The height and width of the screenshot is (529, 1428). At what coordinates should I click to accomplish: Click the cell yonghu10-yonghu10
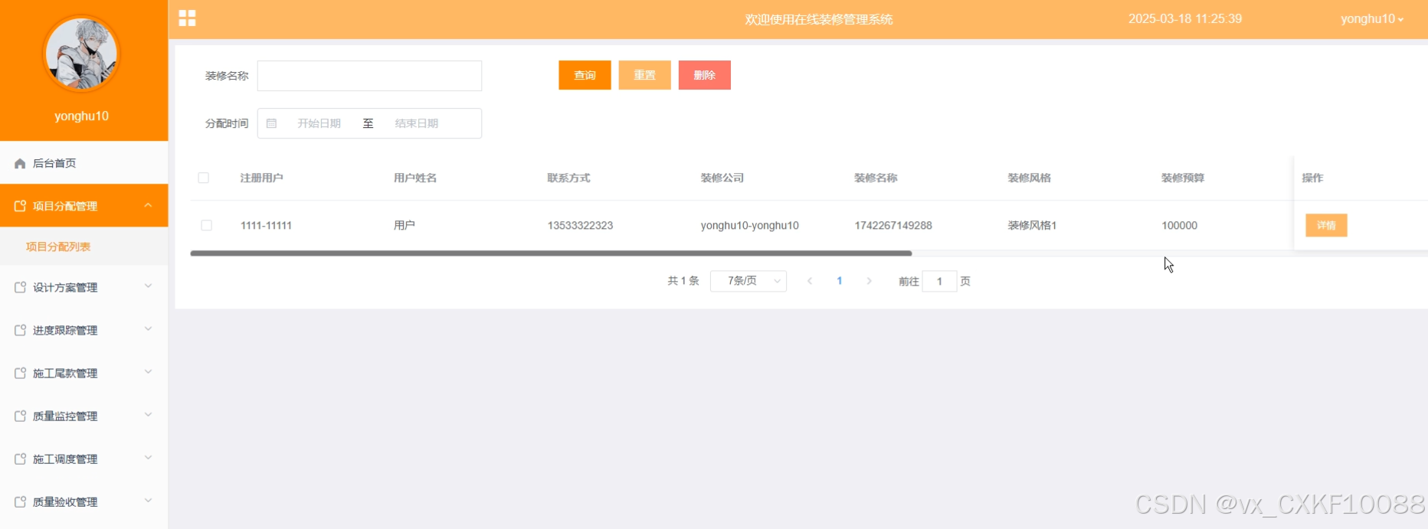tap(749, 225)
